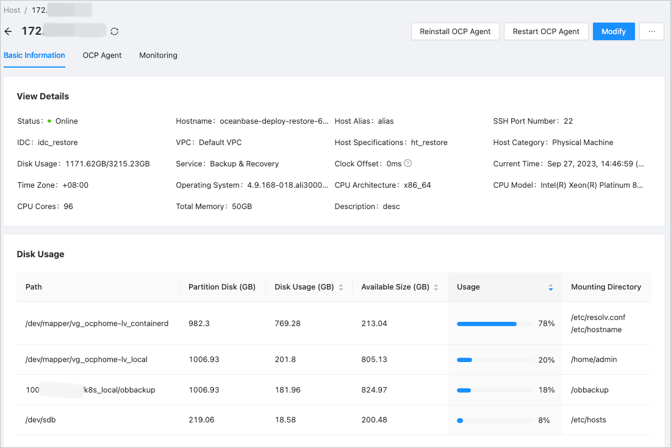Click Reinstall OCP Agent button
This screenshot has width=671, height=448.
[455, 32]
